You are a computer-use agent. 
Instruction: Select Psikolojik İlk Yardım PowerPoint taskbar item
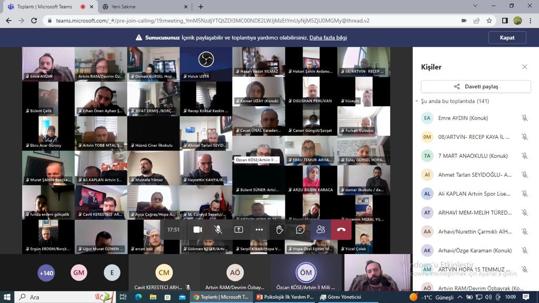pos(285,297)
